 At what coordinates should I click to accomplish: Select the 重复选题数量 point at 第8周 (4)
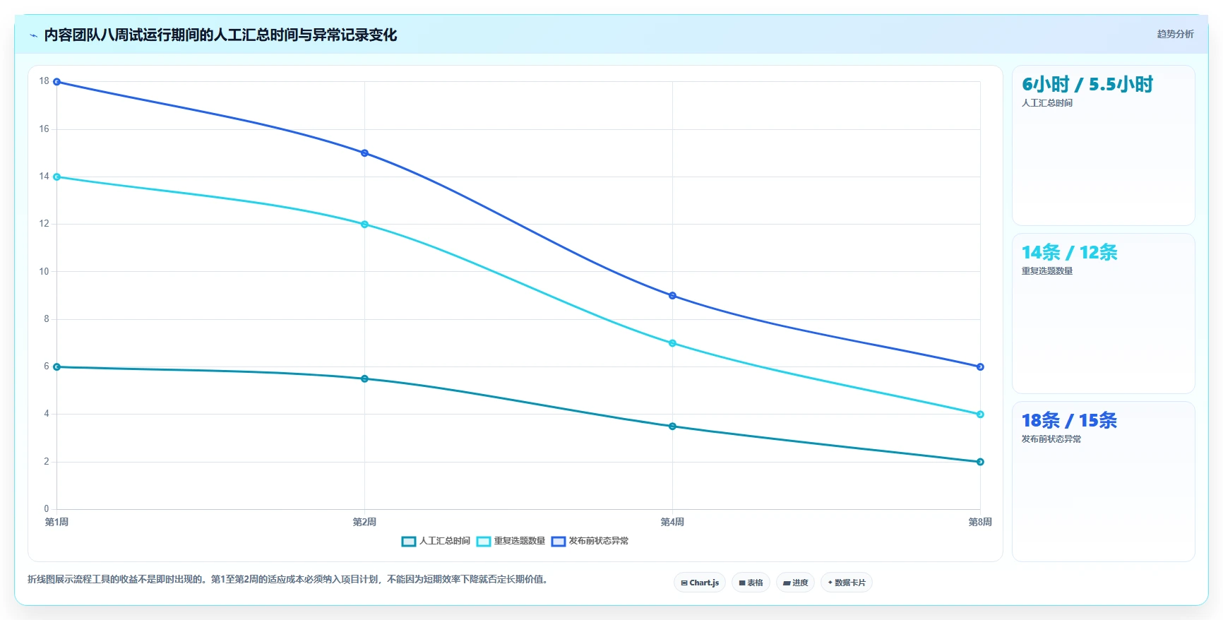point(980,415)
